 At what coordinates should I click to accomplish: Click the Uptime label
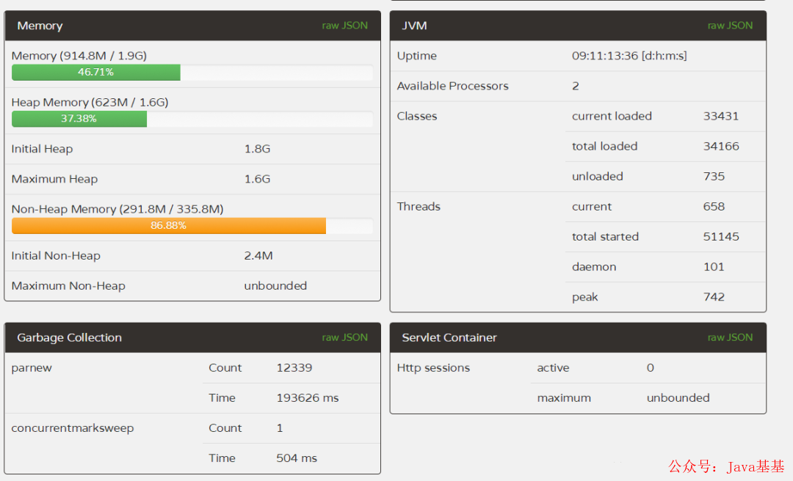click(417, 56)
